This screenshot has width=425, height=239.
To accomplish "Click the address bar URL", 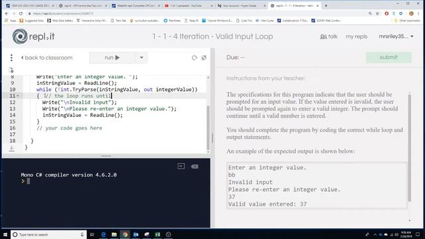I will pos(63,13).
